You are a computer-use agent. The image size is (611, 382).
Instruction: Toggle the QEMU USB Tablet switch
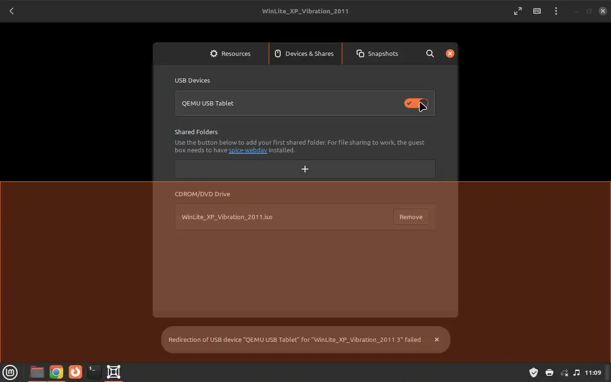pyautogui.click(x=416, y=103)
